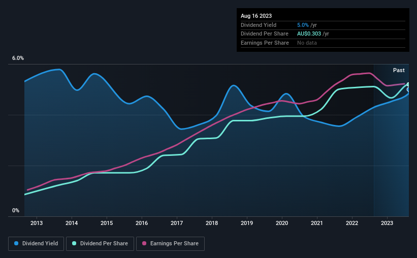Click the AU$0.303 dividend per share value
This screenshot has width=417, height=258.
coord(309,34)
